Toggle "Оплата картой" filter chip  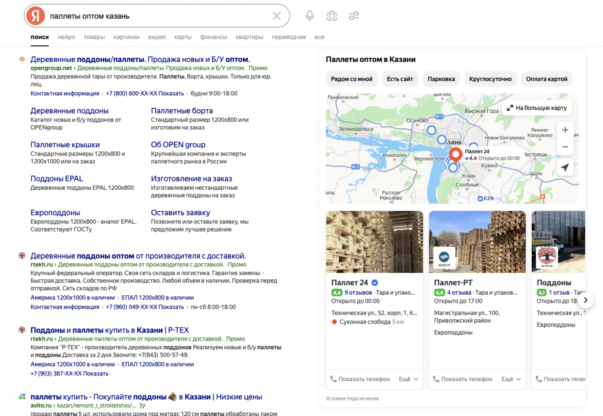point(546,79)
